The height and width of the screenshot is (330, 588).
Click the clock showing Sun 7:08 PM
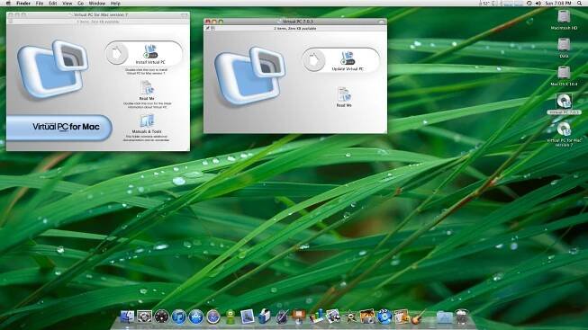pyautogui.click(x=558, y=3)
